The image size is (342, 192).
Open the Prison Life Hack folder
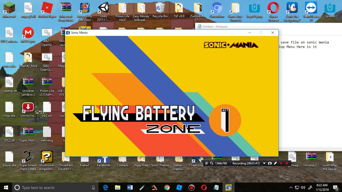point(122,12)
